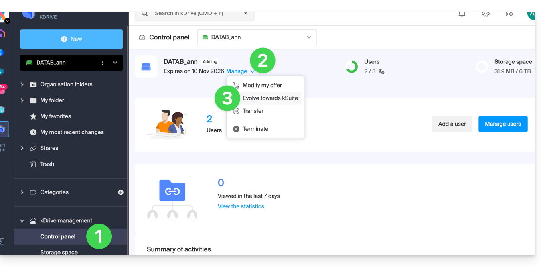Screen dimensions: 547x267
Task: Click the add user icon beside 2 / 3
Action: (381, 71)
